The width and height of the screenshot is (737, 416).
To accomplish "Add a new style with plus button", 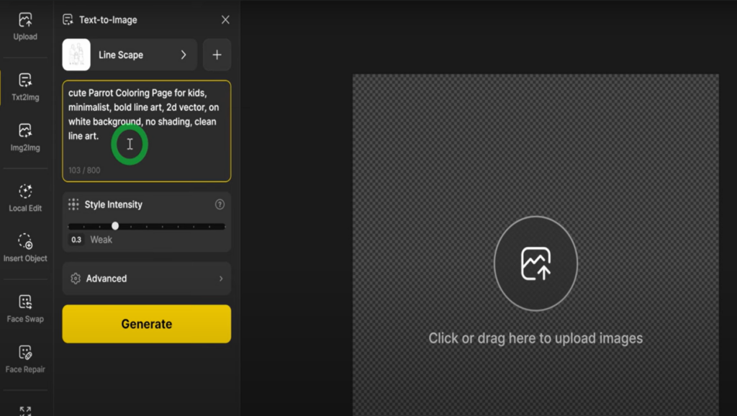I will click(217, 55).
